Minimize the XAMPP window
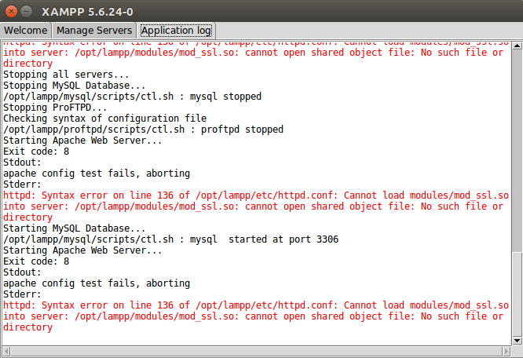The height and width of the screenshot is (358, 523). pyautogui.click(x=27, y=12)
